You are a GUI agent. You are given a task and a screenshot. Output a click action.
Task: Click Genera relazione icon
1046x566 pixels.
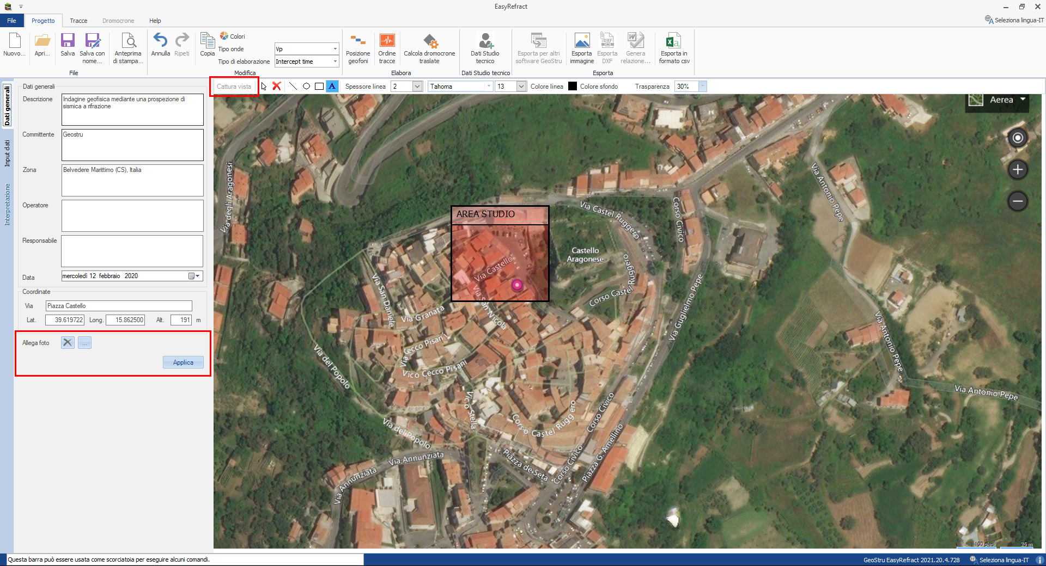tap(635, 48)
